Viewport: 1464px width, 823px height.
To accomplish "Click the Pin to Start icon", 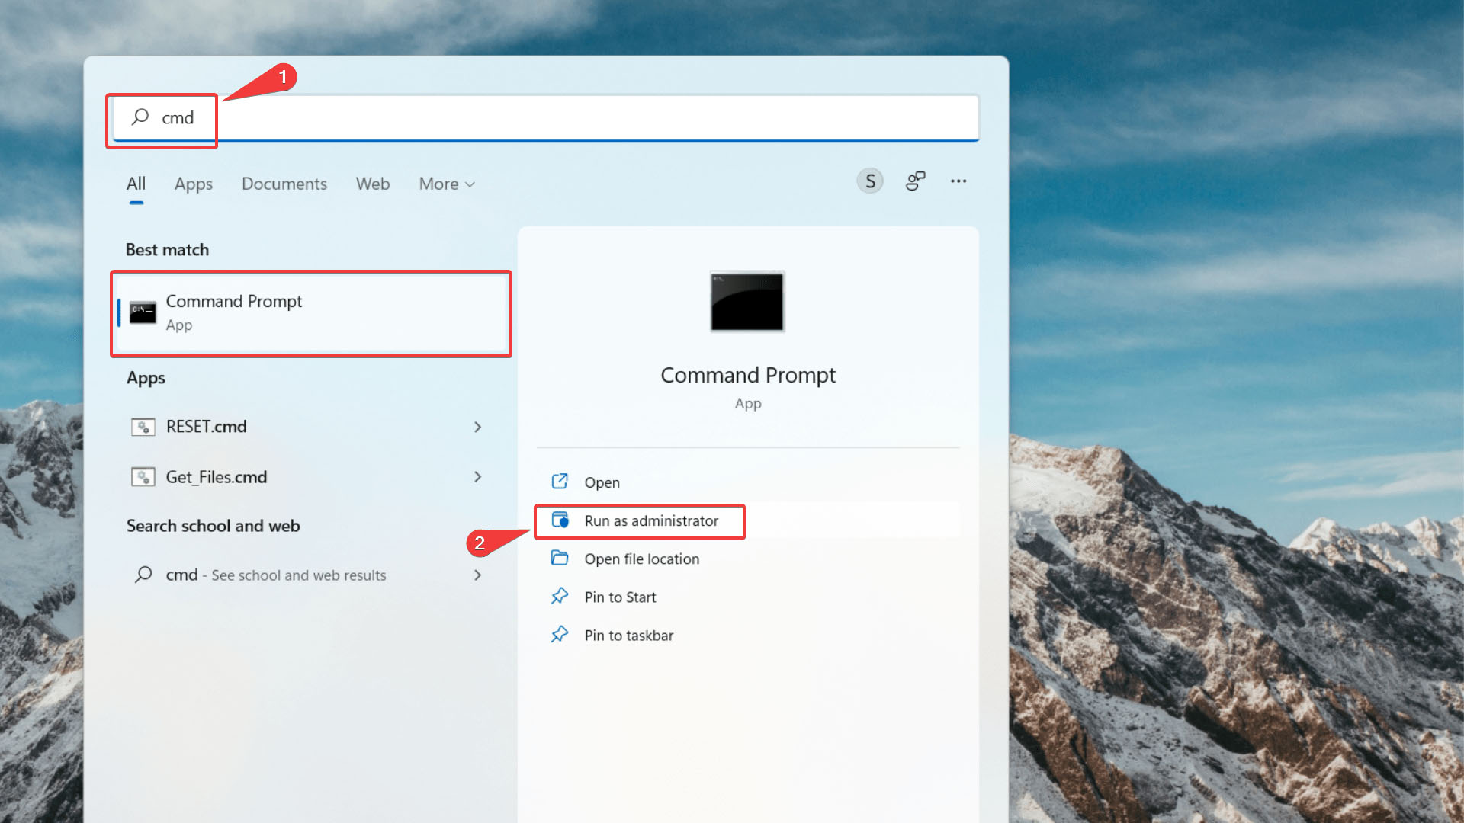I will 560,596.
